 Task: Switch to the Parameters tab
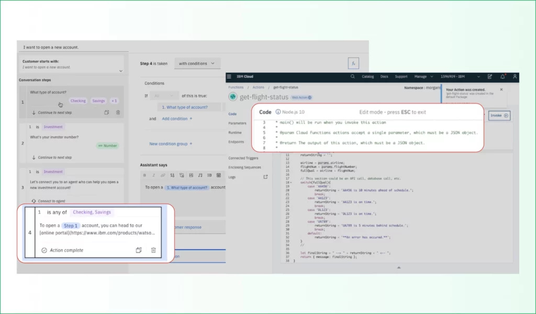point(237,123)
